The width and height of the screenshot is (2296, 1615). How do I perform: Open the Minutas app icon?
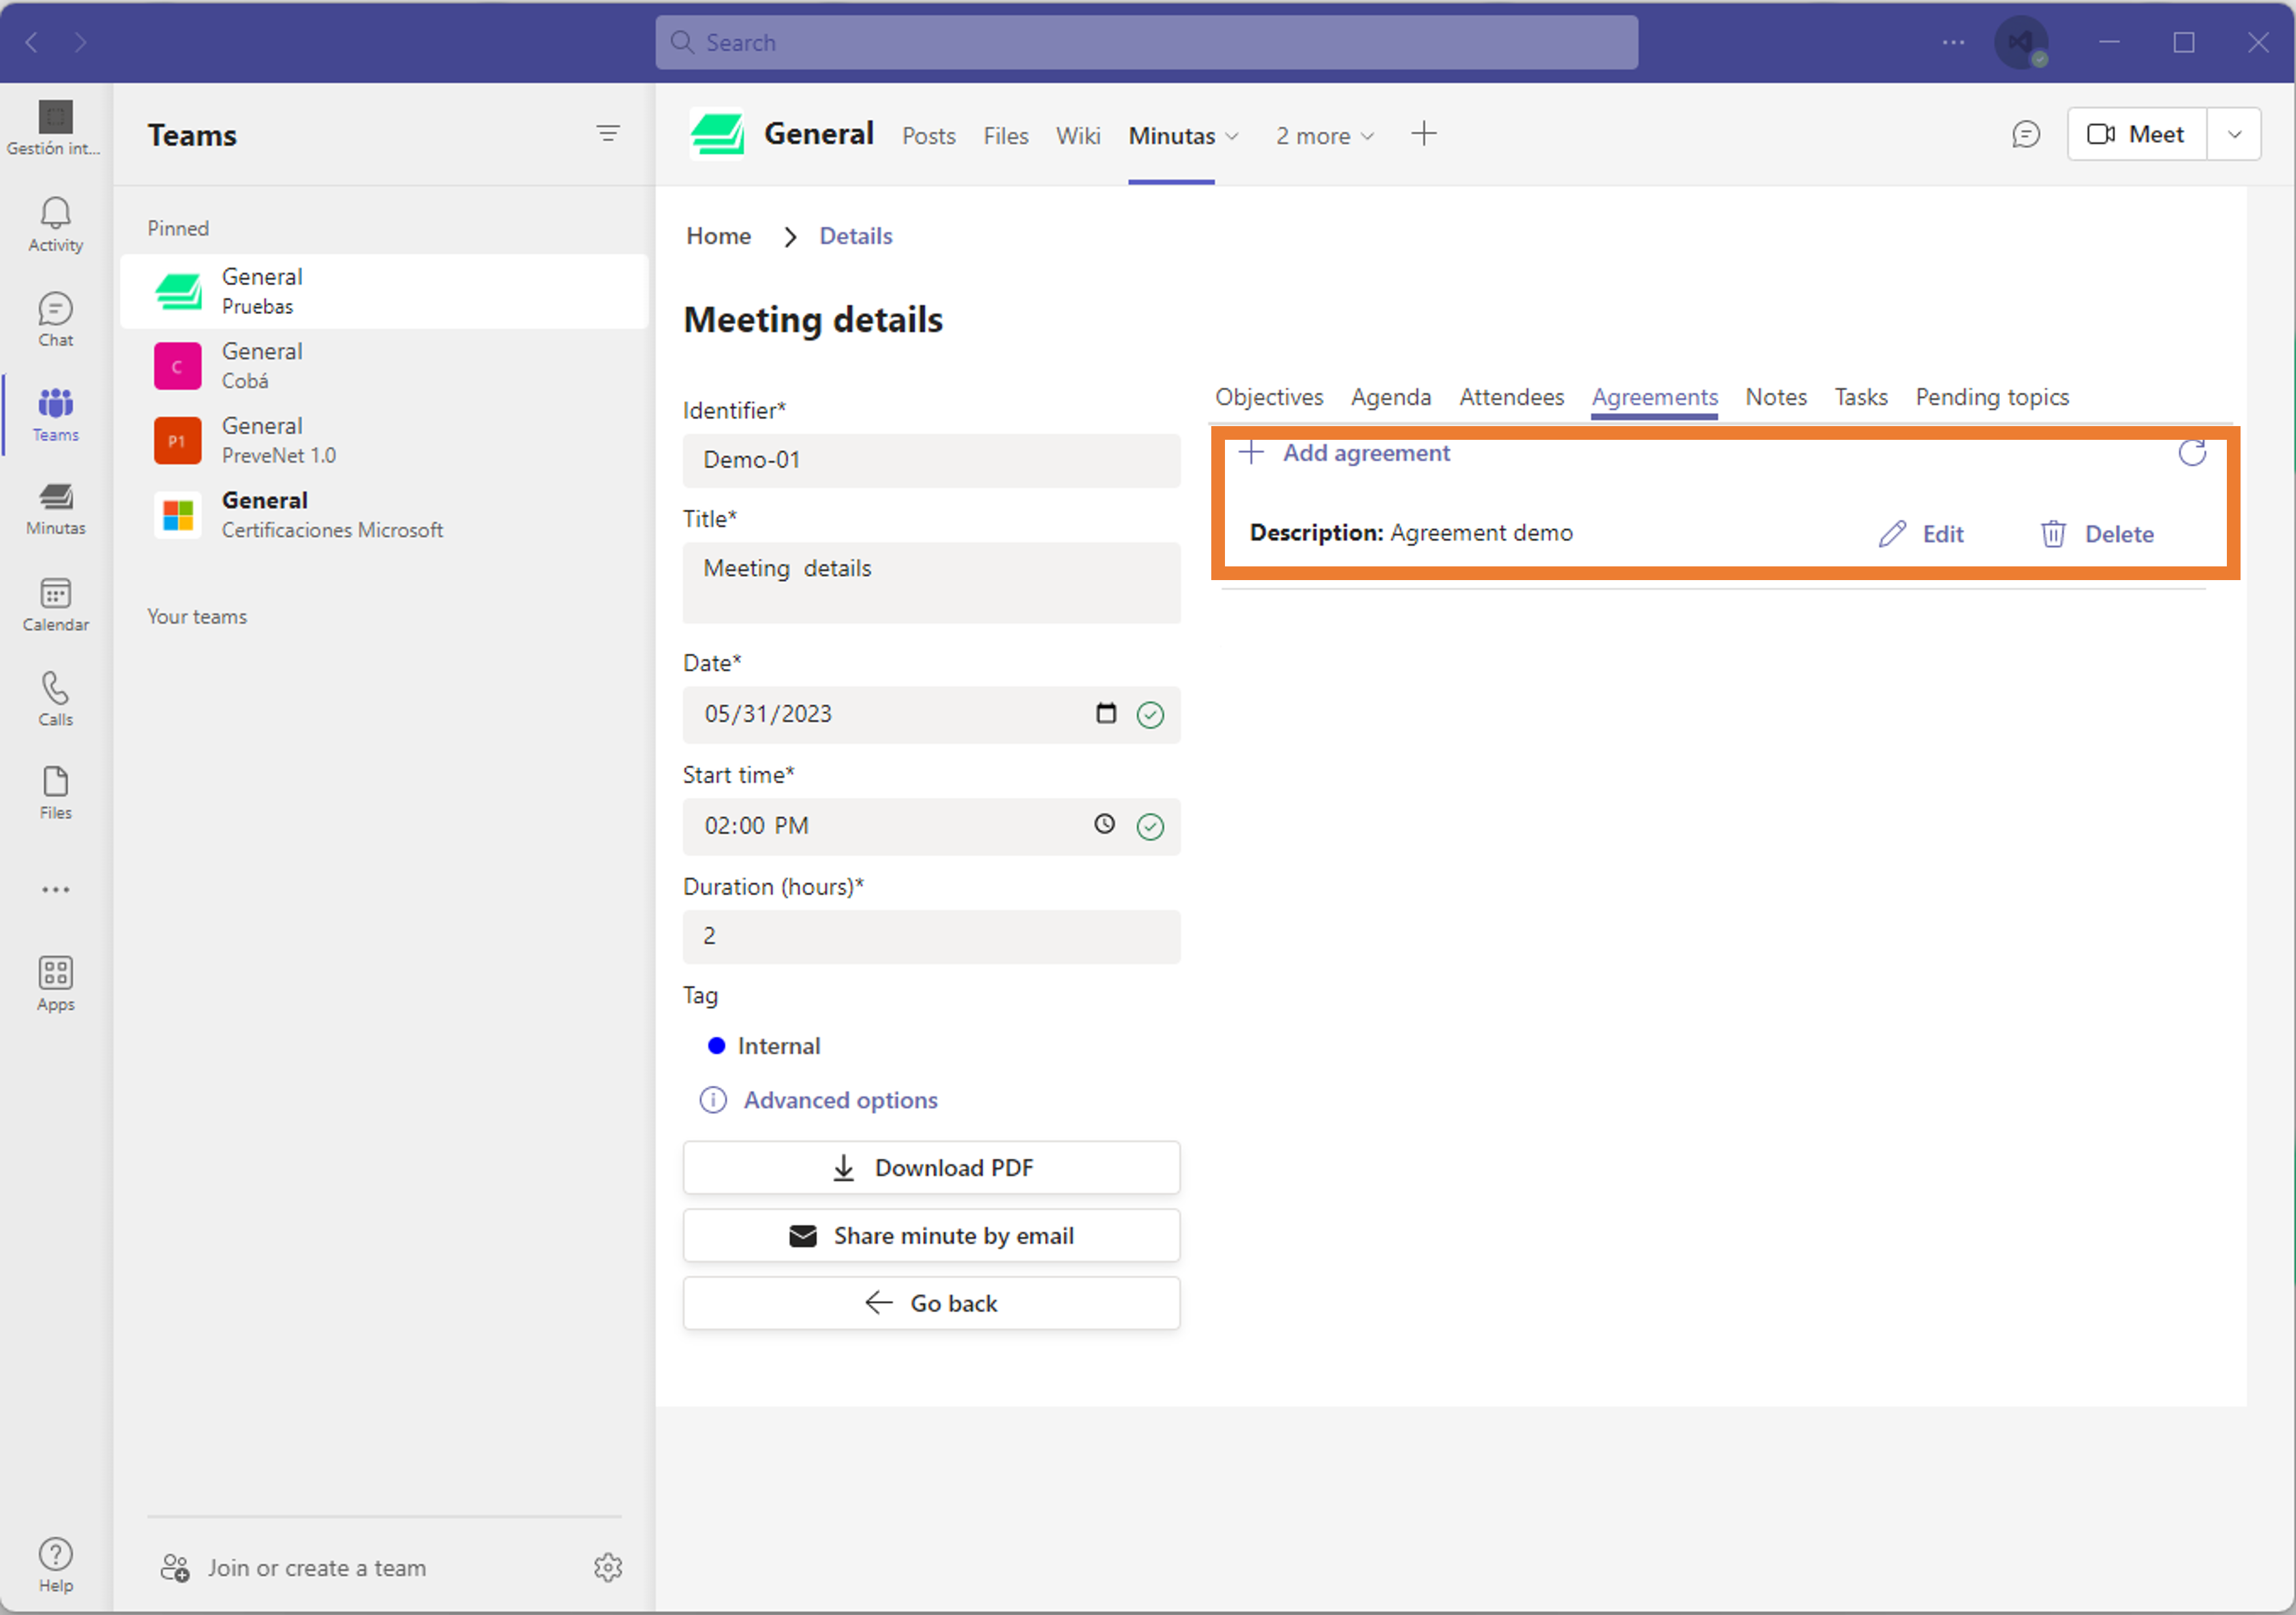coord(55,508)
